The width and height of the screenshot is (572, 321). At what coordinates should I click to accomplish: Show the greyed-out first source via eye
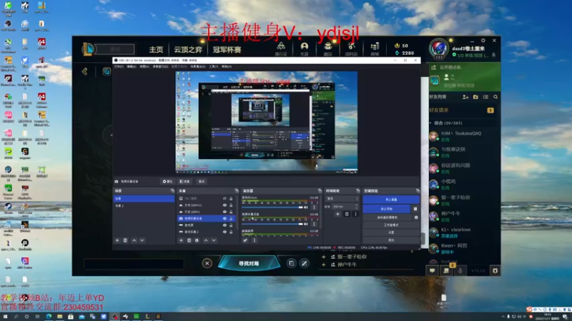pyautogui.click(x=225, y=199)
